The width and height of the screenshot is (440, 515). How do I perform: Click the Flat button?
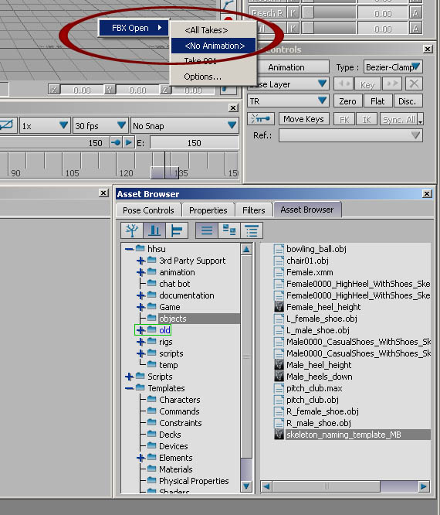click(377, 101)
